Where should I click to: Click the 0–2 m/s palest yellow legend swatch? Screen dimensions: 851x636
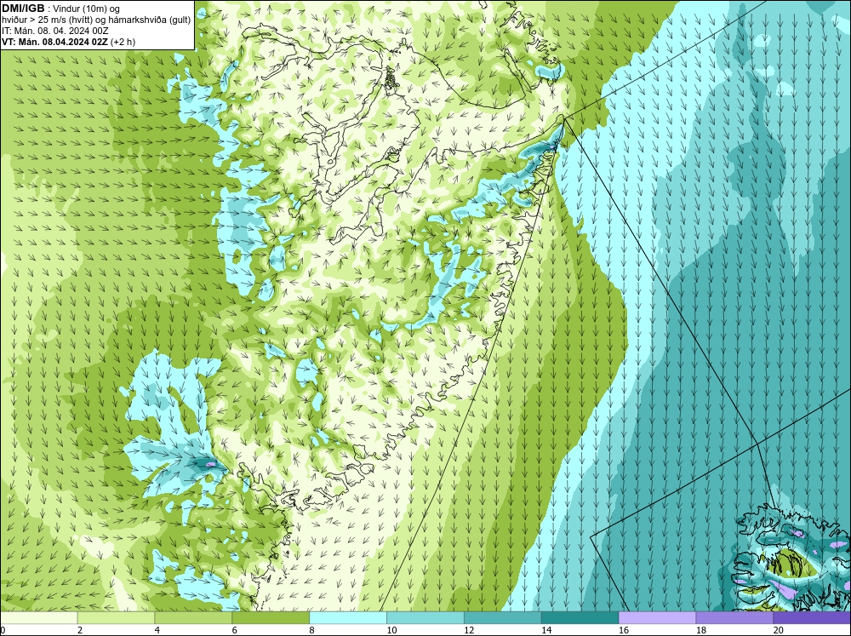tap(38, 617)
